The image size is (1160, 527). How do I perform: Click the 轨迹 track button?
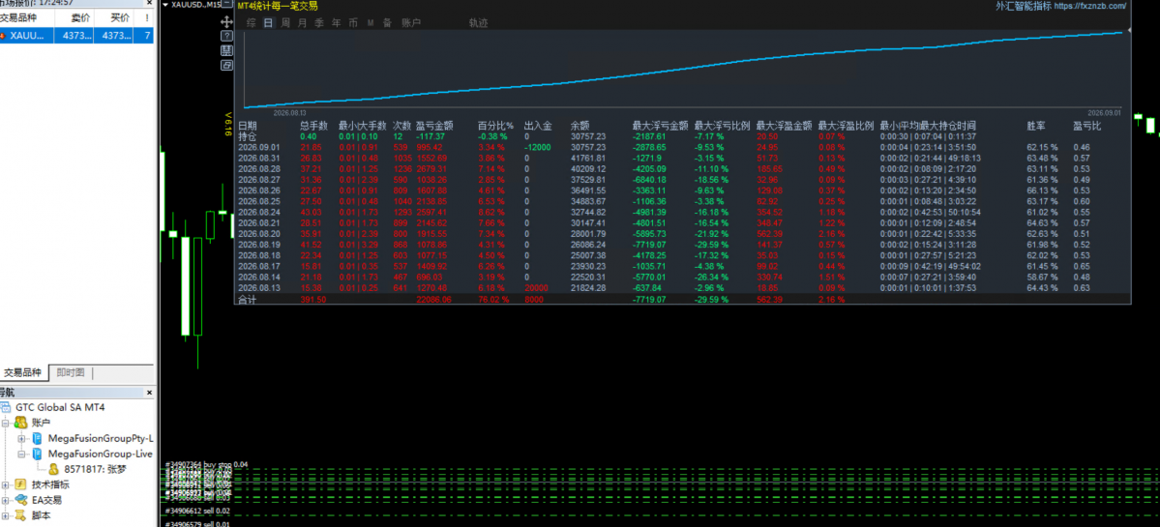coord(479,23)
